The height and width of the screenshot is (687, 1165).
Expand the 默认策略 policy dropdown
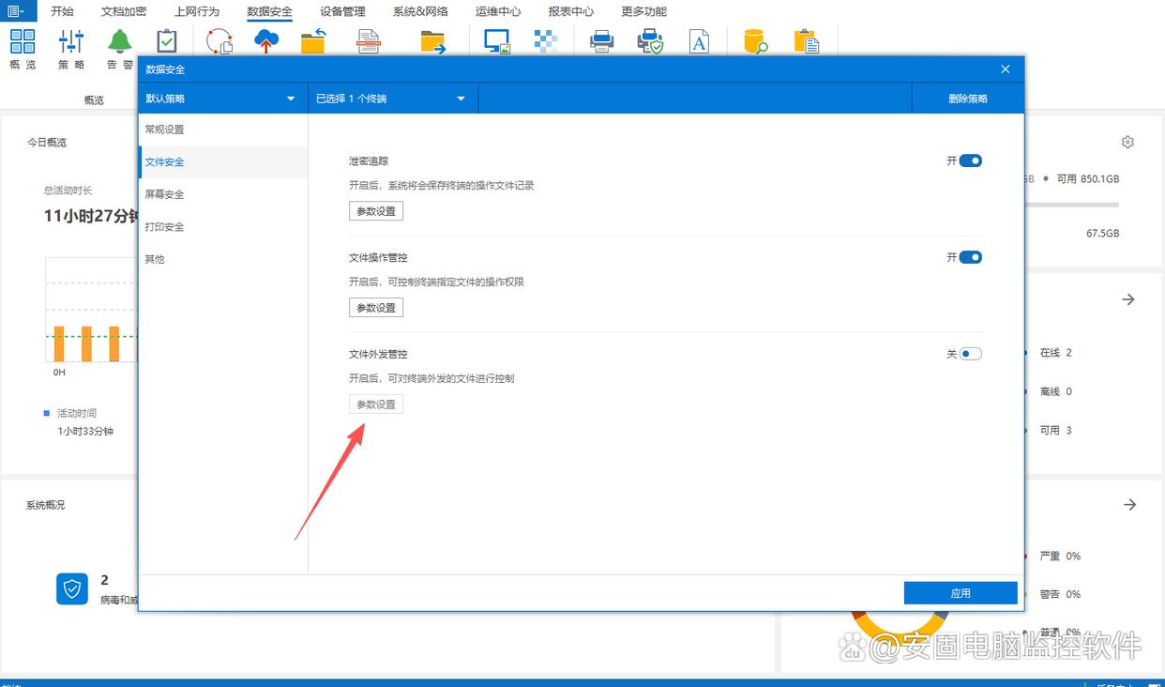(x=221, y=99)
